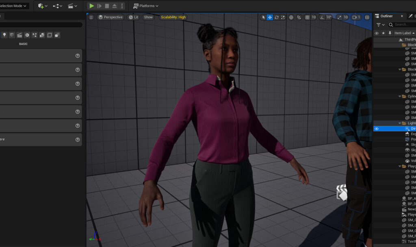Select the Scale tool
The width and height of the screenshot is (416, 247).
click(x=283, y=18)
